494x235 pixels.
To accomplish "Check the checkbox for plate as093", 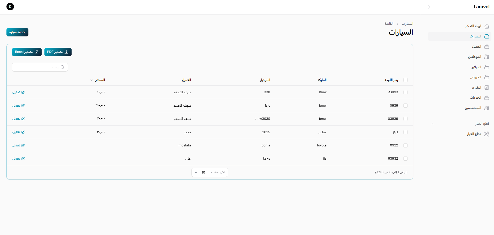I will (405, 92).
